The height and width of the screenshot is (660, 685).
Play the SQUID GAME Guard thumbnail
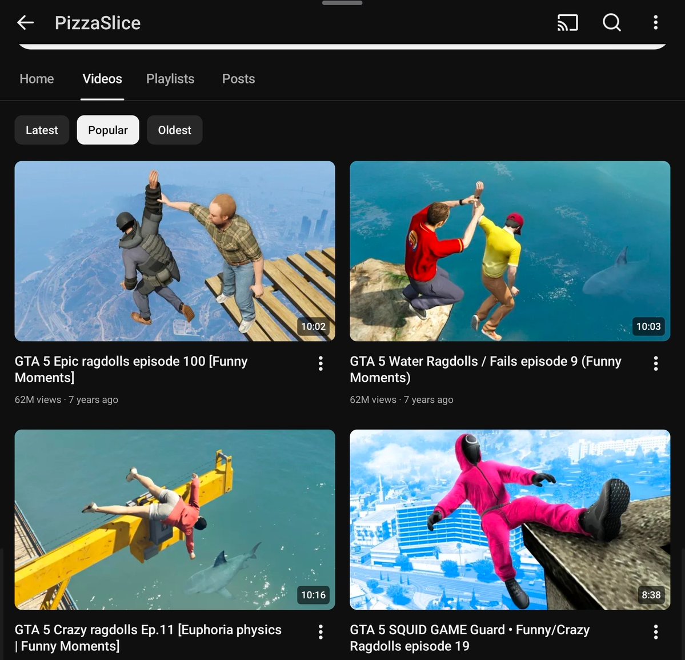(x=510, y=519)
